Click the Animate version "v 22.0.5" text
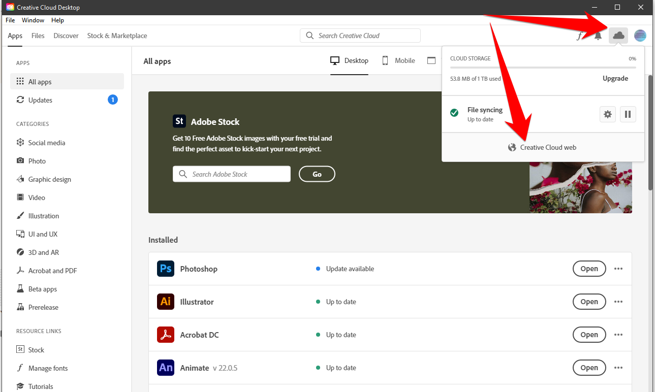 225,368
